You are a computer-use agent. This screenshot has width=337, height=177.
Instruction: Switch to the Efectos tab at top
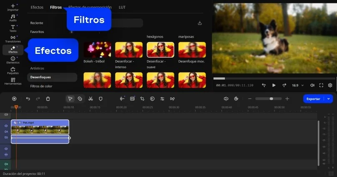tap(37, 7)
